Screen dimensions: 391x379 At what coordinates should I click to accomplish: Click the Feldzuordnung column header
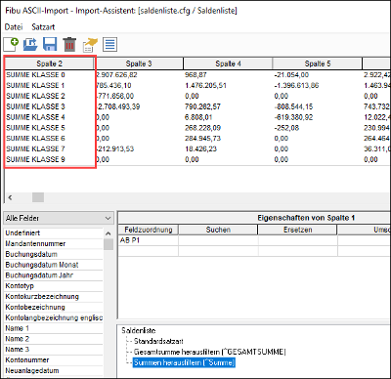point(149,230)
